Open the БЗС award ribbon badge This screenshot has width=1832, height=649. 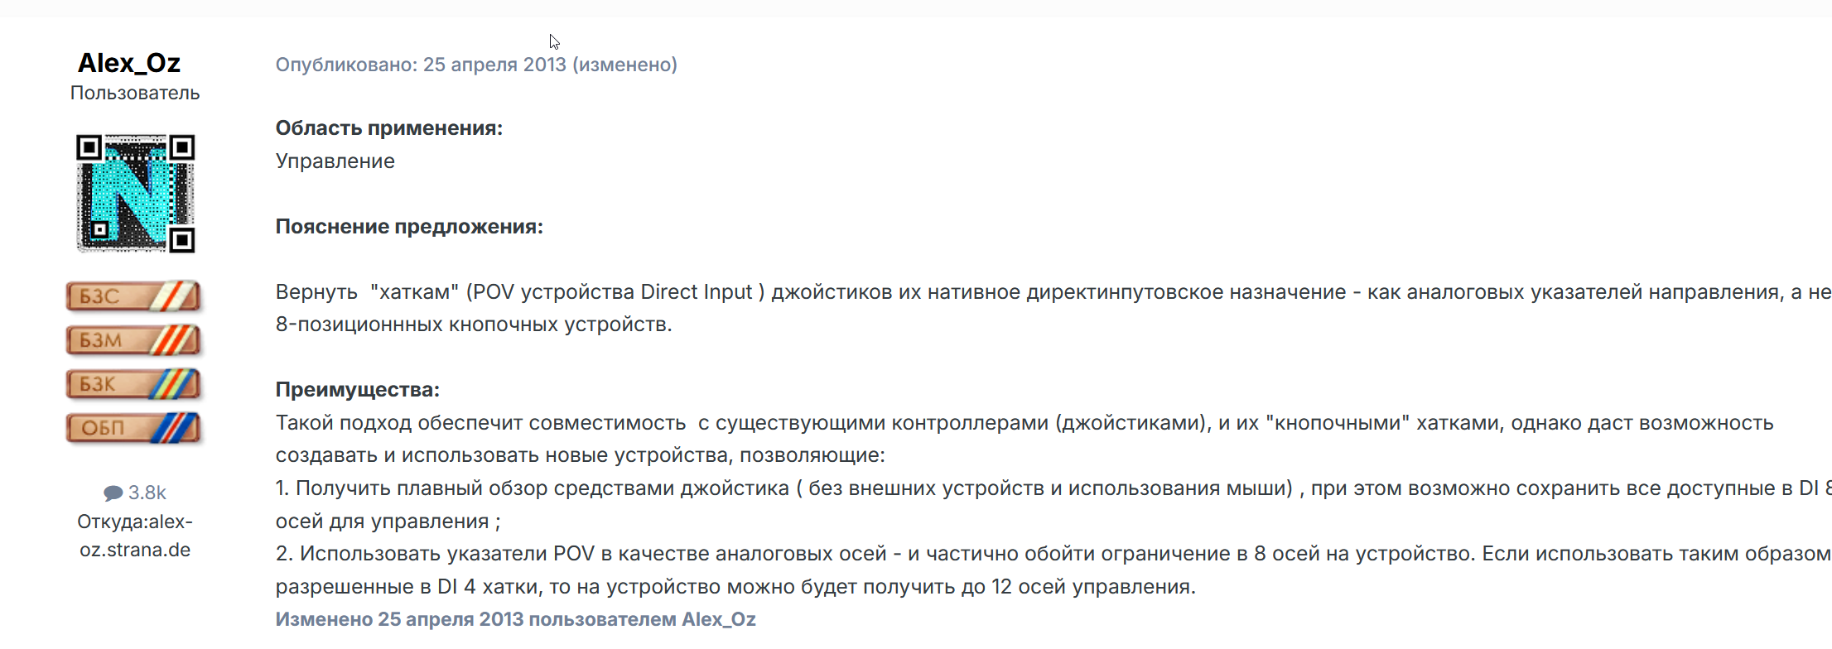click(134, 296)
